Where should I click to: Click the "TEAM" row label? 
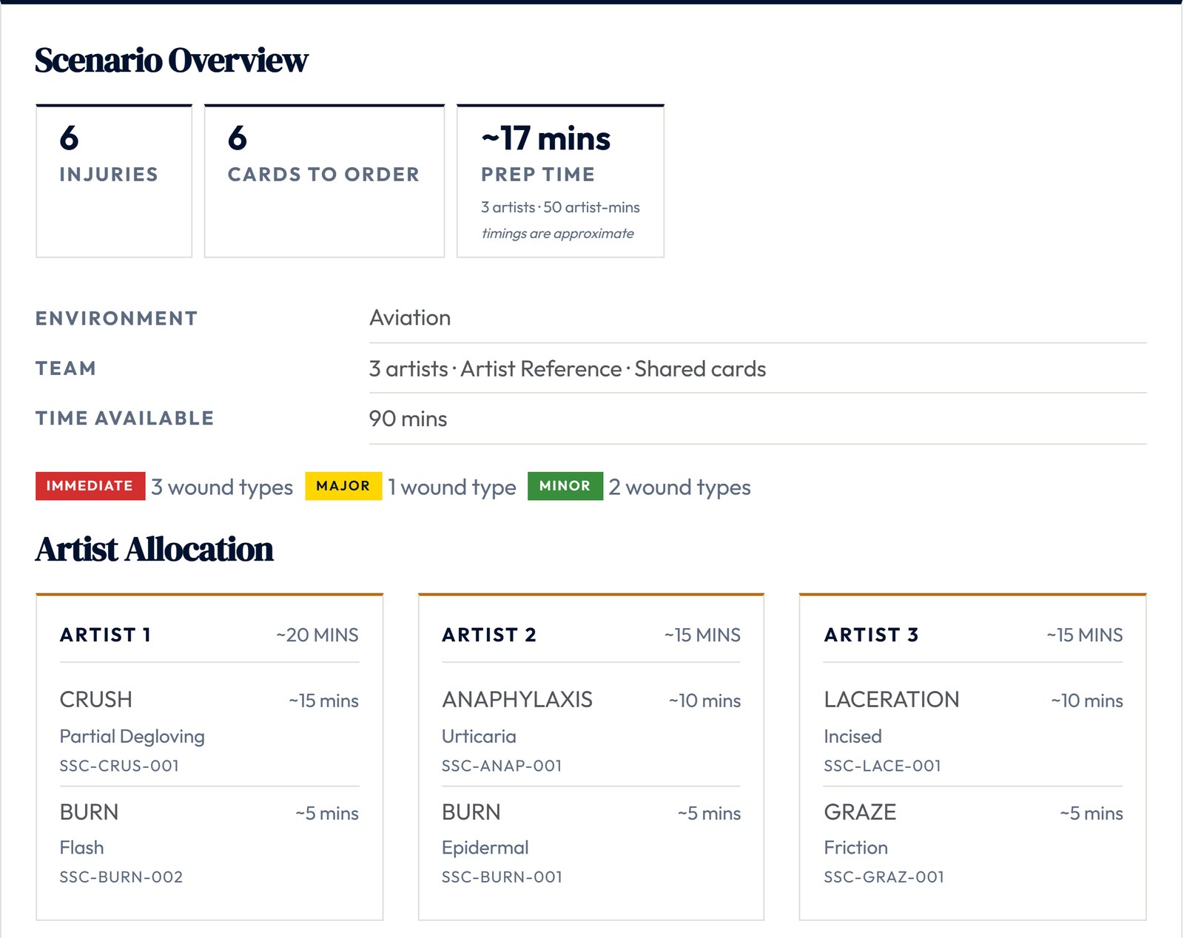tap(66, 368)
